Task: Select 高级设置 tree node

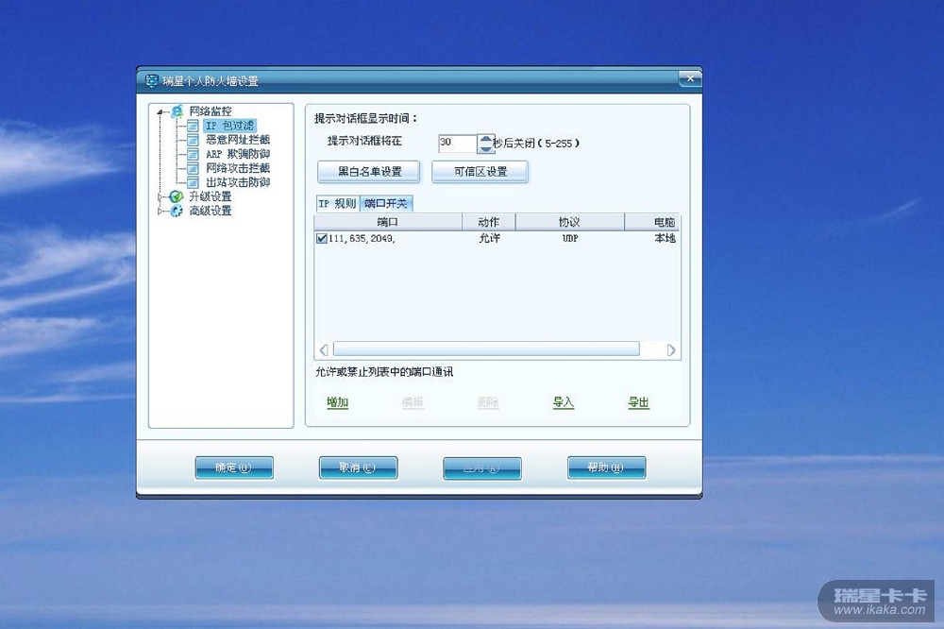Action: [x=211, y=211]
